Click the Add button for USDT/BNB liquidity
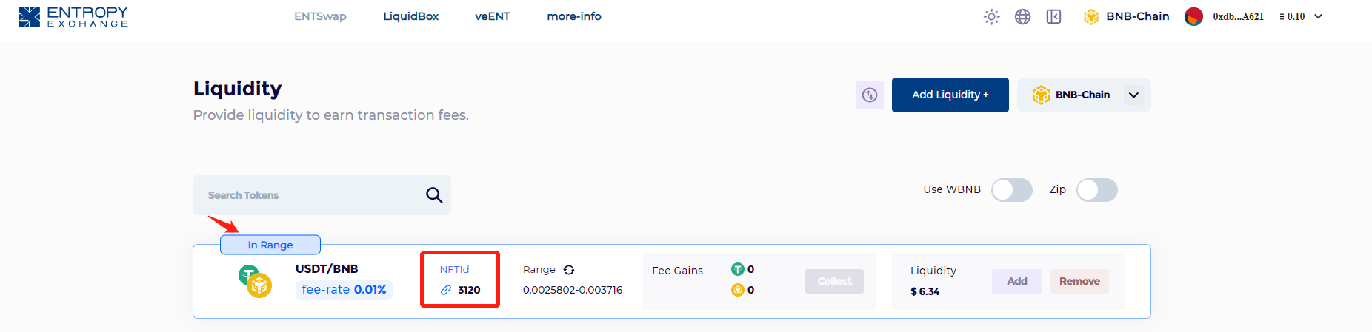Viewport: 1372px width, 332px height. click(1017, 281)
